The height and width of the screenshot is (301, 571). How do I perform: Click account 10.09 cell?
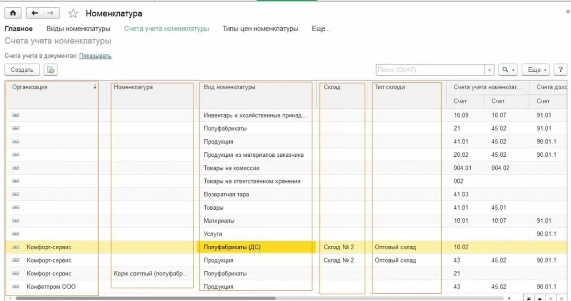coord(461,115)
